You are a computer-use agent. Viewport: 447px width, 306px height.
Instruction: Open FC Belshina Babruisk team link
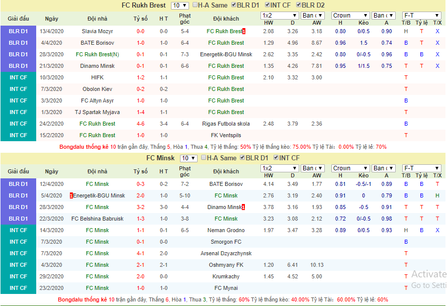(x=97, y=219)
